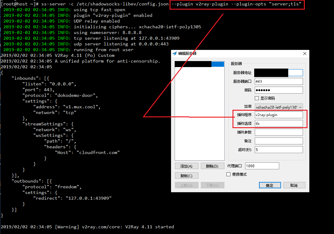Enable 显示密码 to reveal the password

pyautogui.click(x=257, y=98)
